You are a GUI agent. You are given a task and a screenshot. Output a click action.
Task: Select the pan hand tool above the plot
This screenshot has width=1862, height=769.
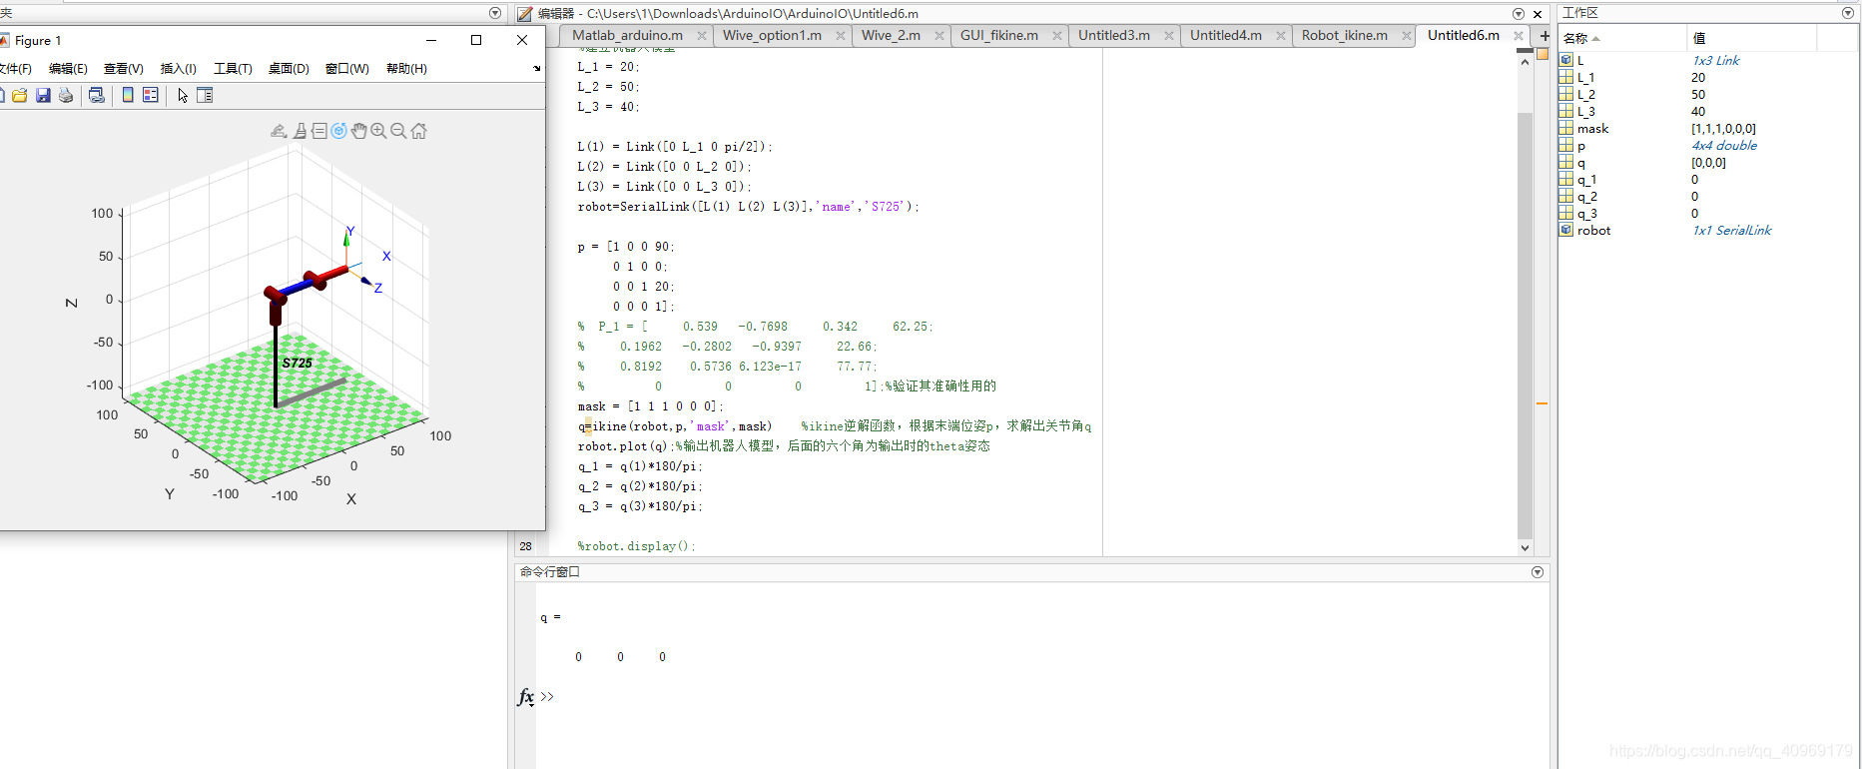tap(359, 131)
